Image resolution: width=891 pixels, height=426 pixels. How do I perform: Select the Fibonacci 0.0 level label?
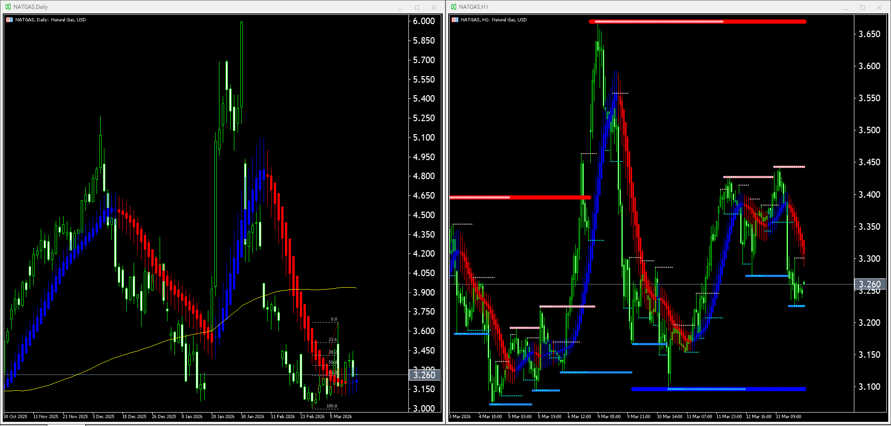click(334, 319)
